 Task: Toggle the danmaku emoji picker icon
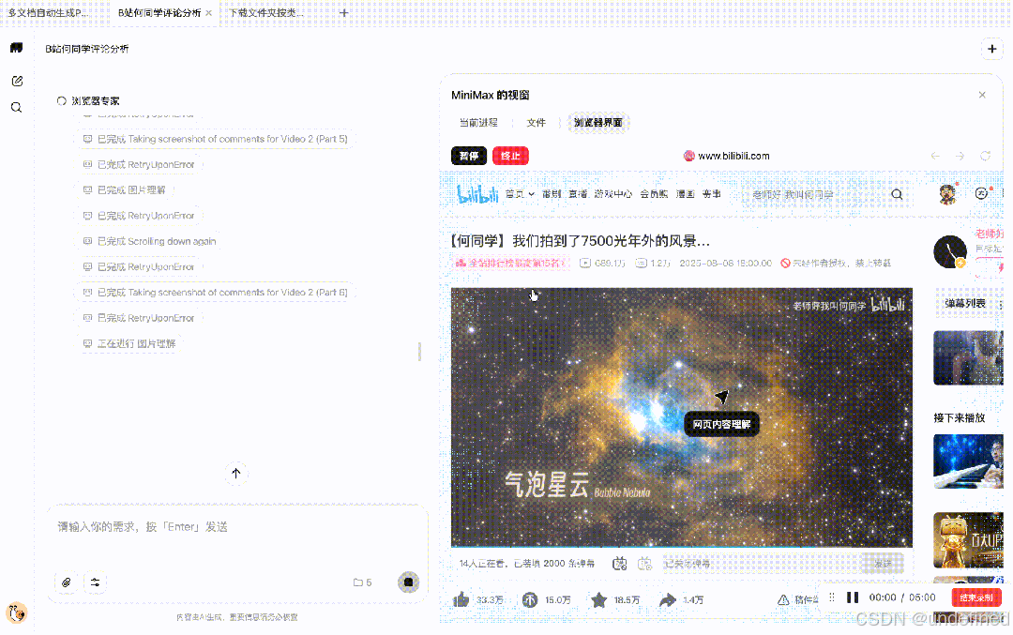(x=619, y=562)
